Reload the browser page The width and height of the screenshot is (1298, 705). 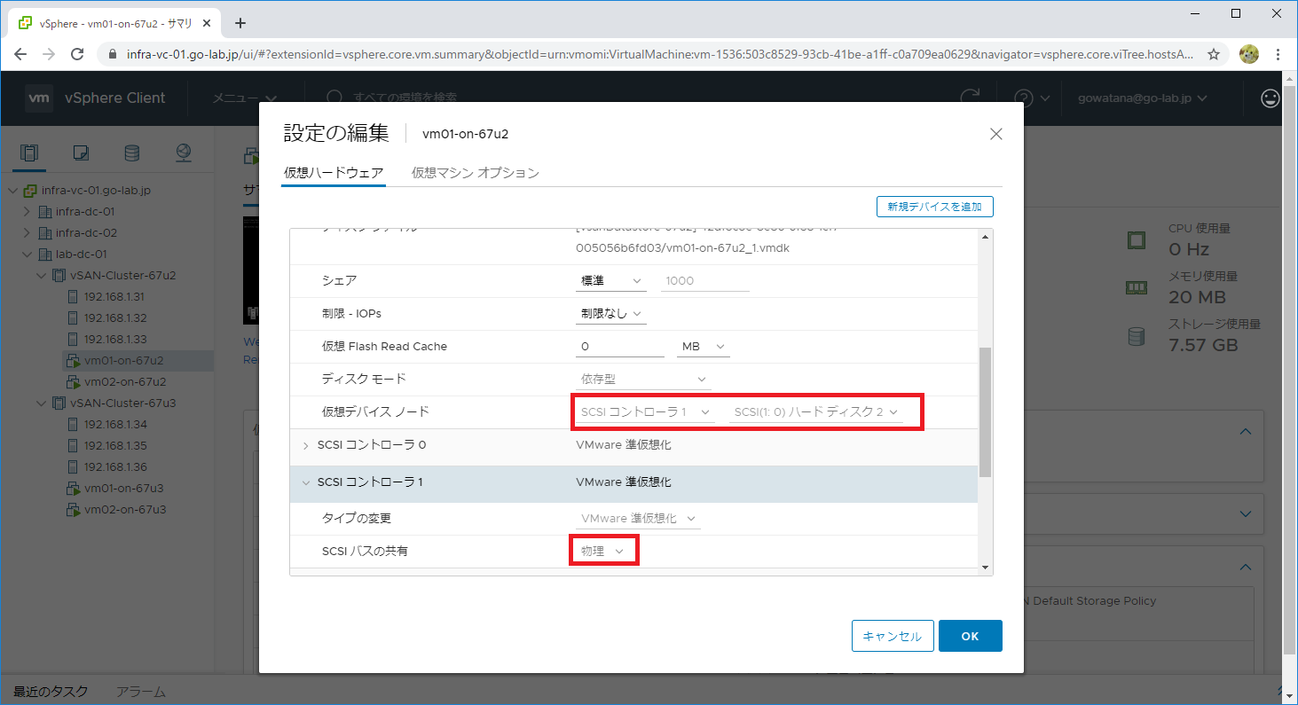77,54
